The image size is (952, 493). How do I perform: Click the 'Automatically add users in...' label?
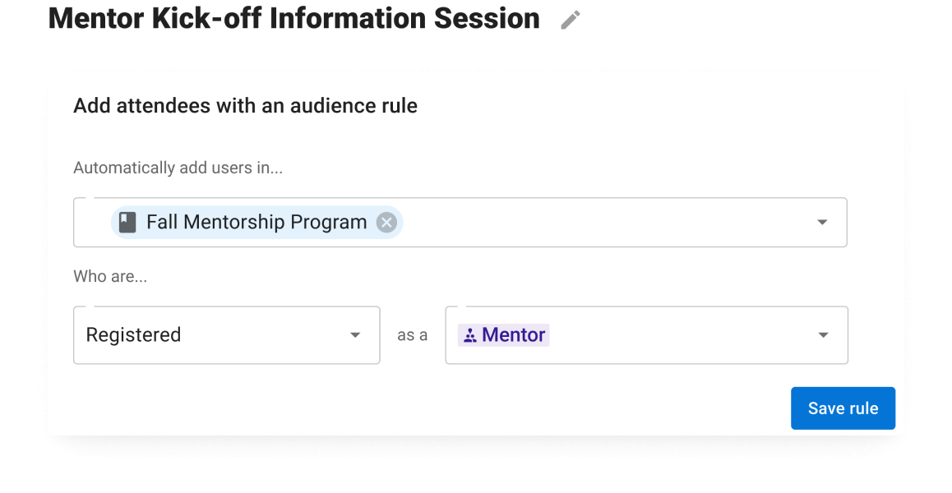(x=178, y=168)
